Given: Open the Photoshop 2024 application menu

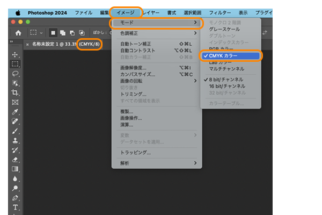Looking at the screenshot, I should click(x=47, y=13).
